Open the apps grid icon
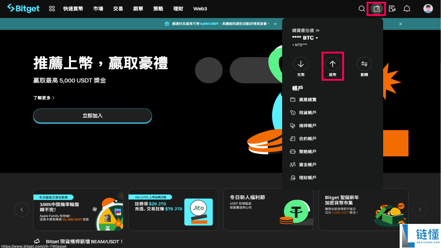 click(x=52, y=9)
